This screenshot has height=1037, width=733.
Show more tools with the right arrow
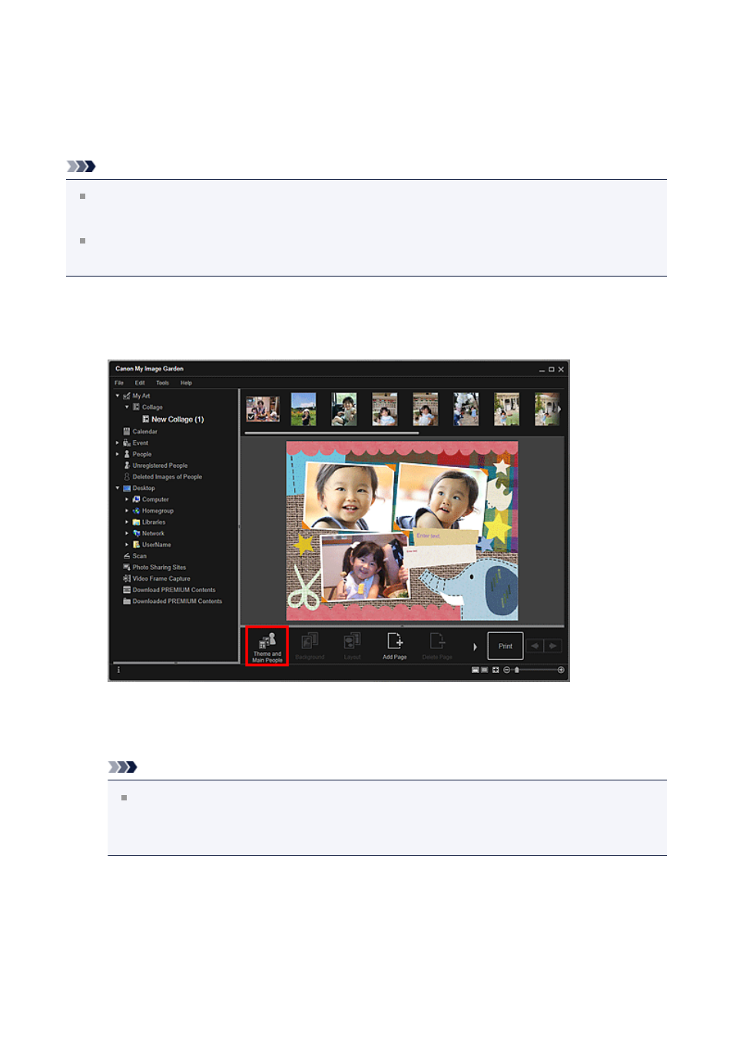click(x=475, y=647)
